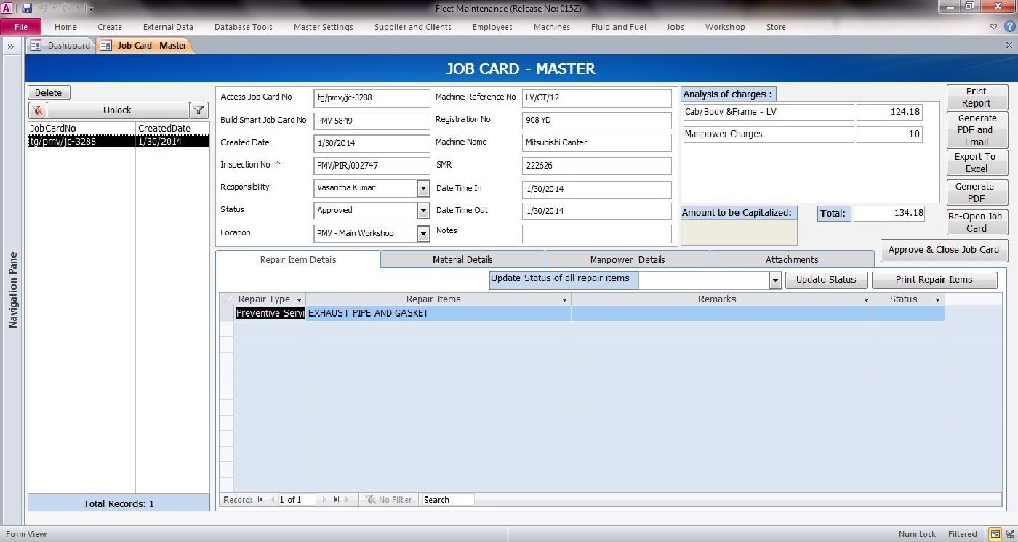Viewport: 1018px width, 542px height.
Task: Open the Location dropdown arrow
Action: tap(423, 234)
